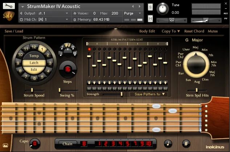The height and width of the screenshot is (152, 230).
Task: Click chain slot number 8 display
Action: 84,144
